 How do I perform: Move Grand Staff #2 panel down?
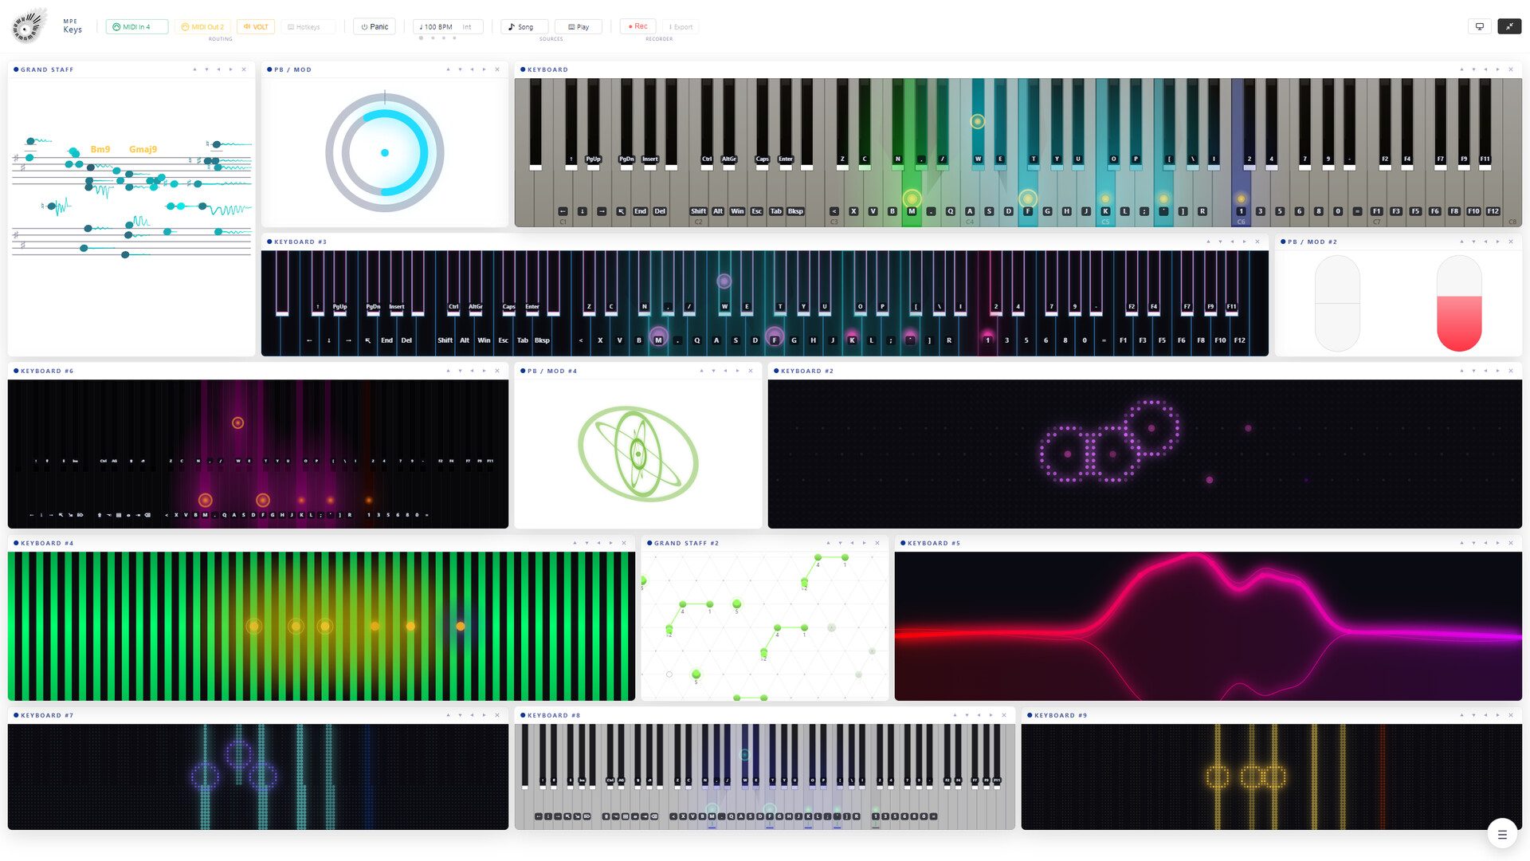click(840, 543)
